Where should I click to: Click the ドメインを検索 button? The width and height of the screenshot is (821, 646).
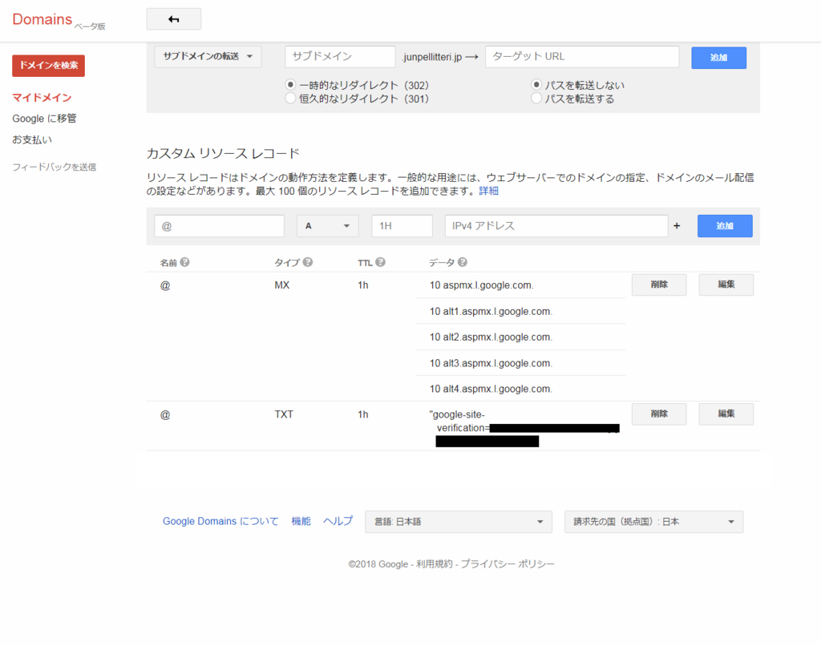click(x=48, y=65)
